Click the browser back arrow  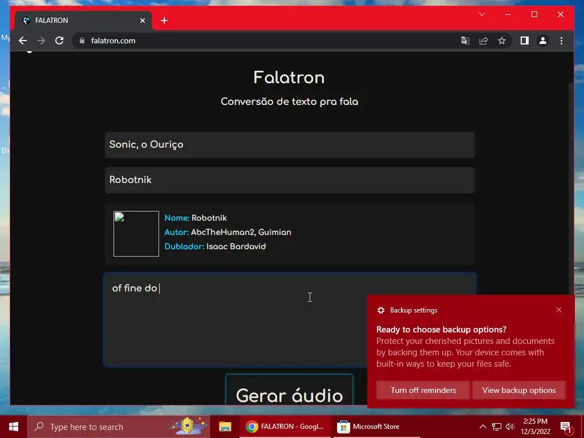click(x=23, y=40)
